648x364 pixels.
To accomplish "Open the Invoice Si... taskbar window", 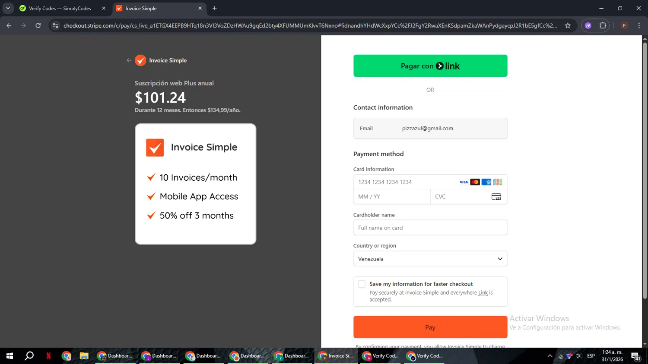I will click(336, 356).
